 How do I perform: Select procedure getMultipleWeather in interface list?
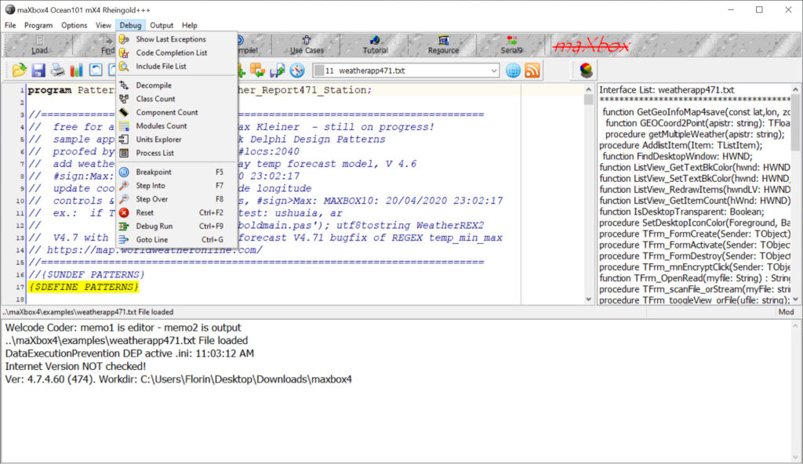(695, 134)
